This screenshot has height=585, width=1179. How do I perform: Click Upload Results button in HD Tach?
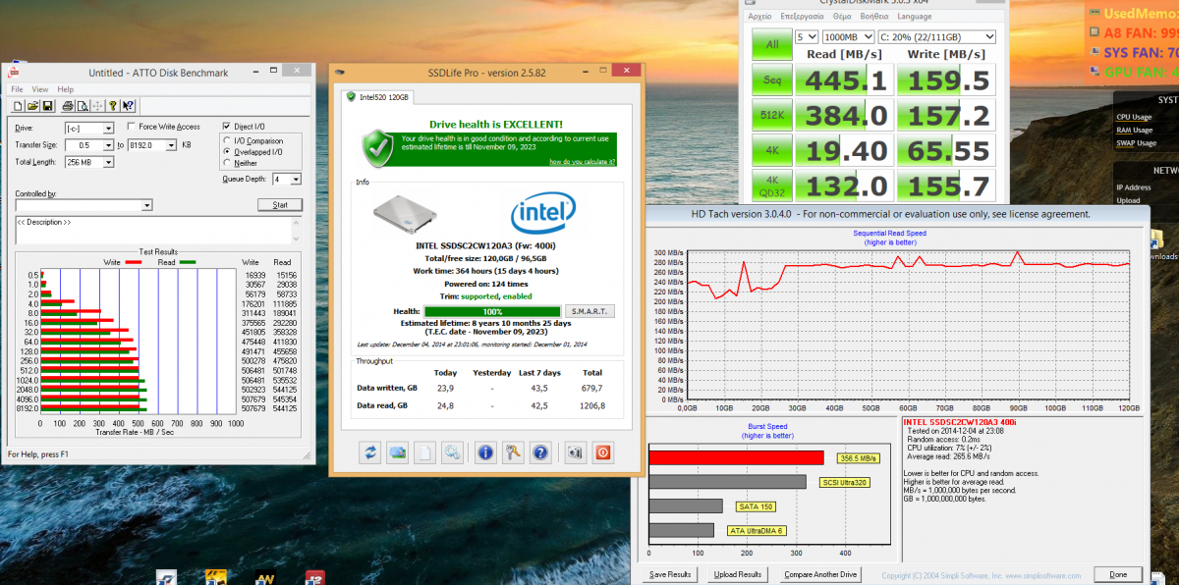pos(737,574)
